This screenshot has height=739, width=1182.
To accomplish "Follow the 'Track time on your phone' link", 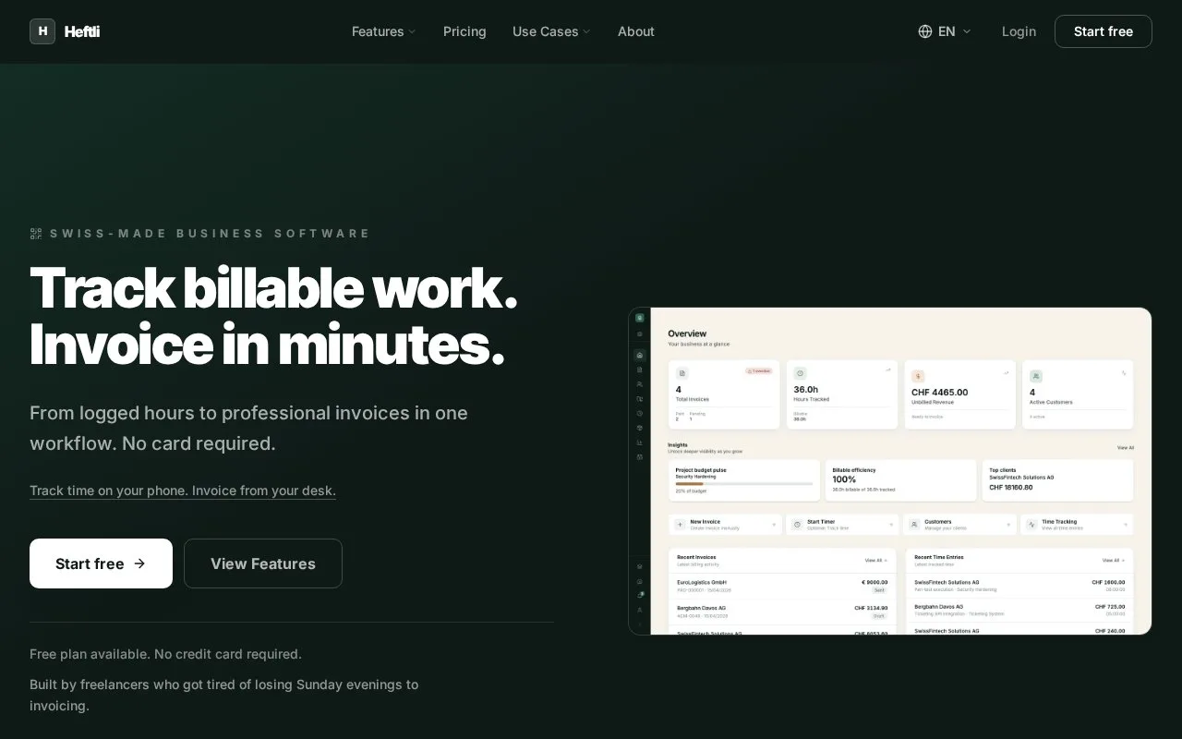I will point(183,491).
